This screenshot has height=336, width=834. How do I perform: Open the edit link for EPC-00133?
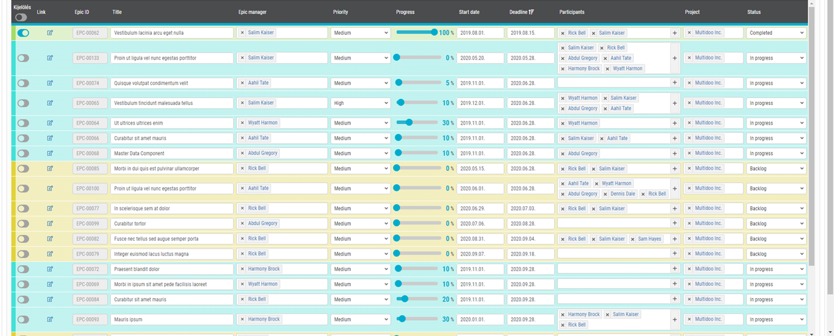50,58
